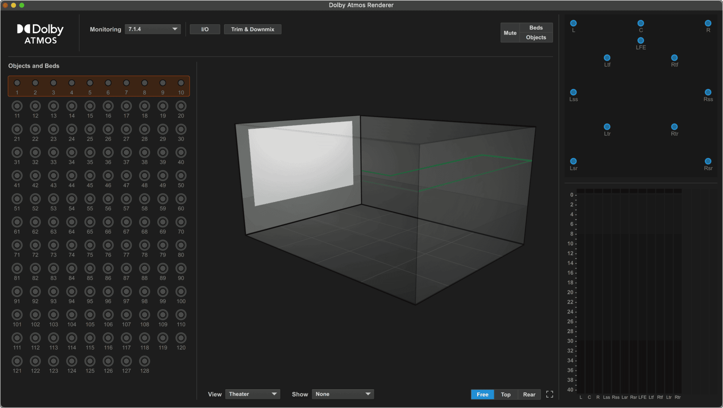The height and width of the screenshot is (408, 723).
Task: Click the LFE speaker icon
Action: coord(641,40)
